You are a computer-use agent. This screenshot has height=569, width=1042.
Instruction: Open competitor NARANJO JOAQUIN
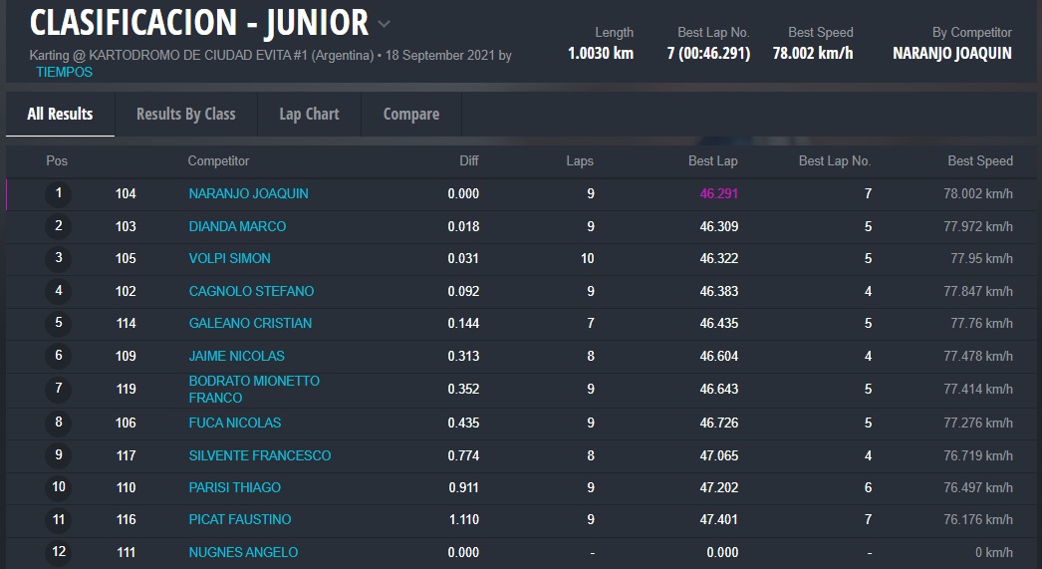(248, 193)
